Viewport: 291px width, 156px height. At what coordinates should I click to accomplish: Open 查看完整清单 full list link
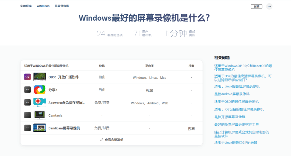114,140
